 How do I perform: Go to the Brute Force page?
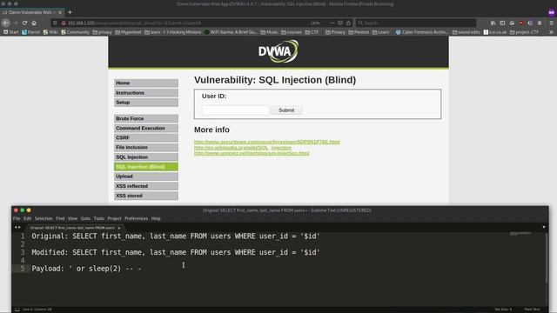(x=146, y=118)
